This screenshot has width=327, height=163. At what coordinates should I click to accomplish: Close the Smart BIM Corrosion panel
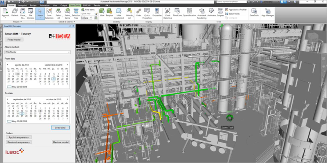[x=73, y=26]
